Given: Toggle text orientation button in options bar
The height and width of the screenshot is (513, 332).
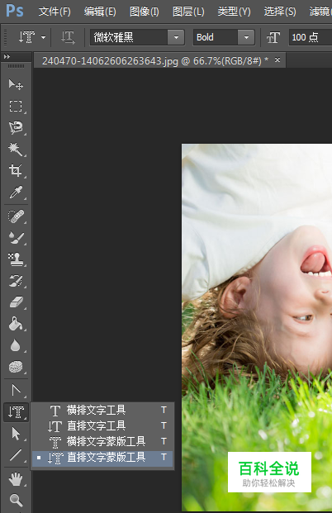Looking at the screenshot, I should (68, 37).
